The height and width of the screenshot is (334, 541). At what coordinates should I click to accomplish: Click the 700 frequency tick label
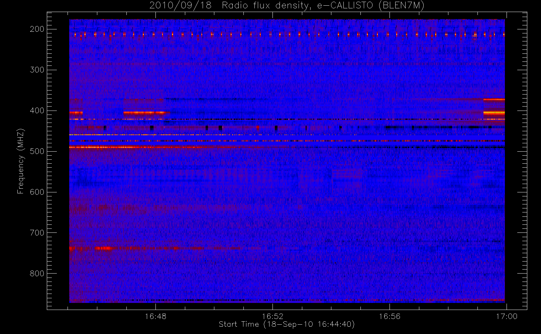point(37,233)
